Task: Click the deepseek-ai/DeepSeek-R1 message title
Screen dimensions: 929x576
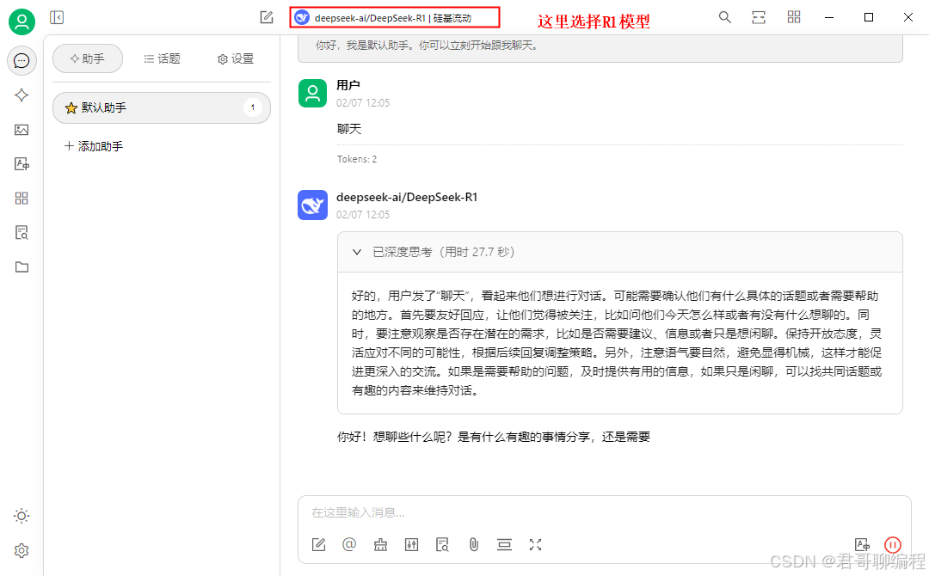Action: pos(407,197)
